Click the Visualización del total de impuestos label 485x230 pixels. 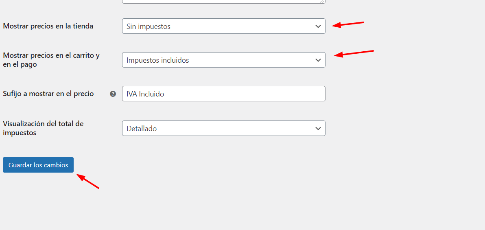pos(43,128)
